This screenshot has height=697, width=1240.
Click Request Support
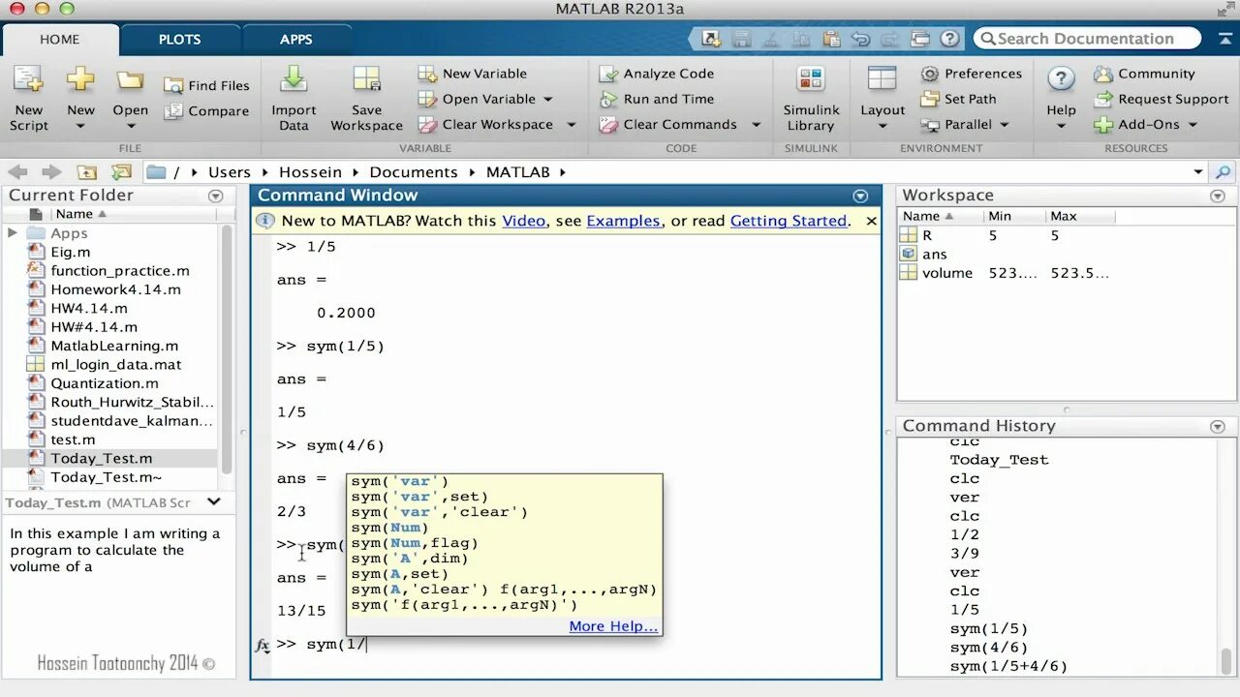pyautogui.click(x=1162, y=99)
